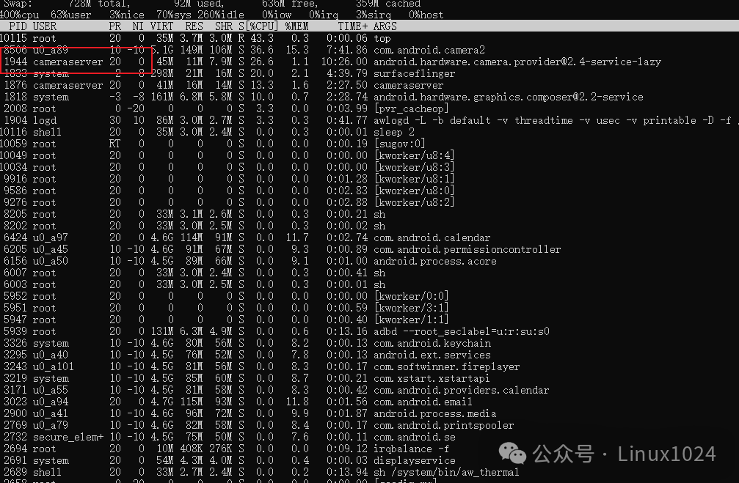Click PID 1876 in the cameraserver row
Screen dimensions: 739x483
(x=15, y=85)
